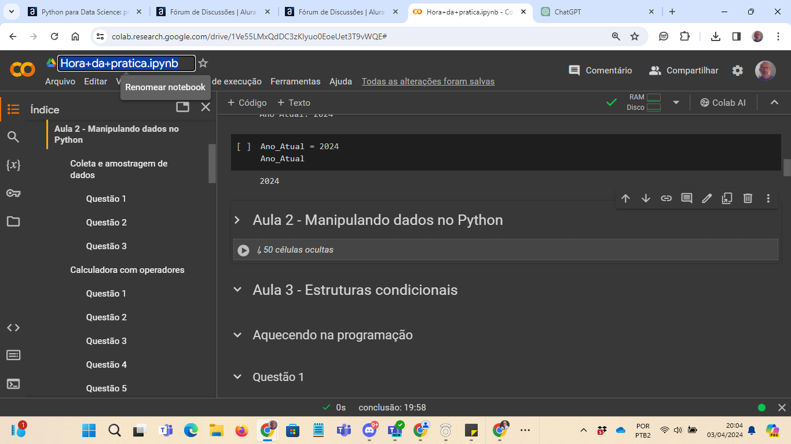
Task: Click Todas as alterações foram salvas link
Action: (428, 82)
